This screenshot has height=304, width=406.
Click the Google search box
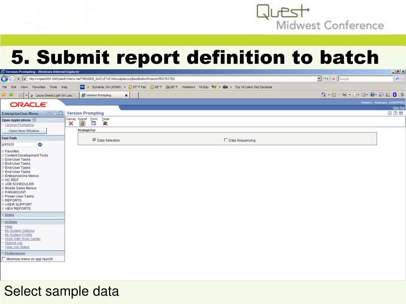click(366, 79)
